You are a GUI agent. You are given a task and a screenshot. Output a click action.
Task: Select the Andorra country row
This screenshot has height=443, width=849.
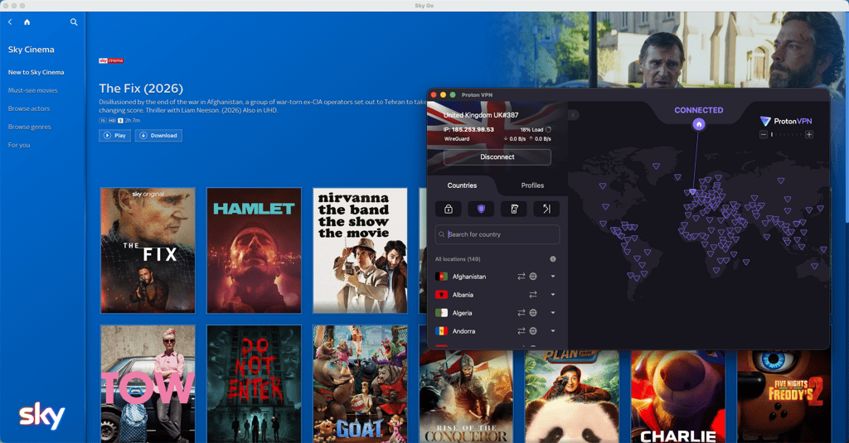click(x=497, y=331)
